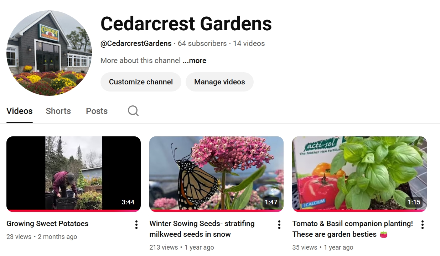Click the Cedarcrest Gardens channel avatar
440x256 pixels.
[x=49, y=53]
